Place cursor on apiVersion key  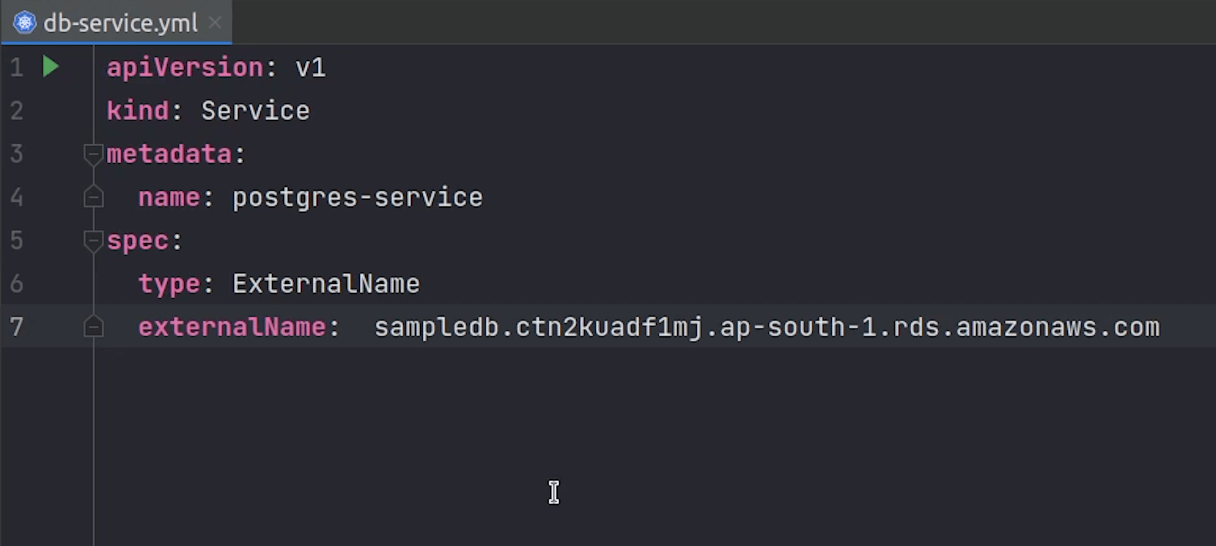point(185,68)
